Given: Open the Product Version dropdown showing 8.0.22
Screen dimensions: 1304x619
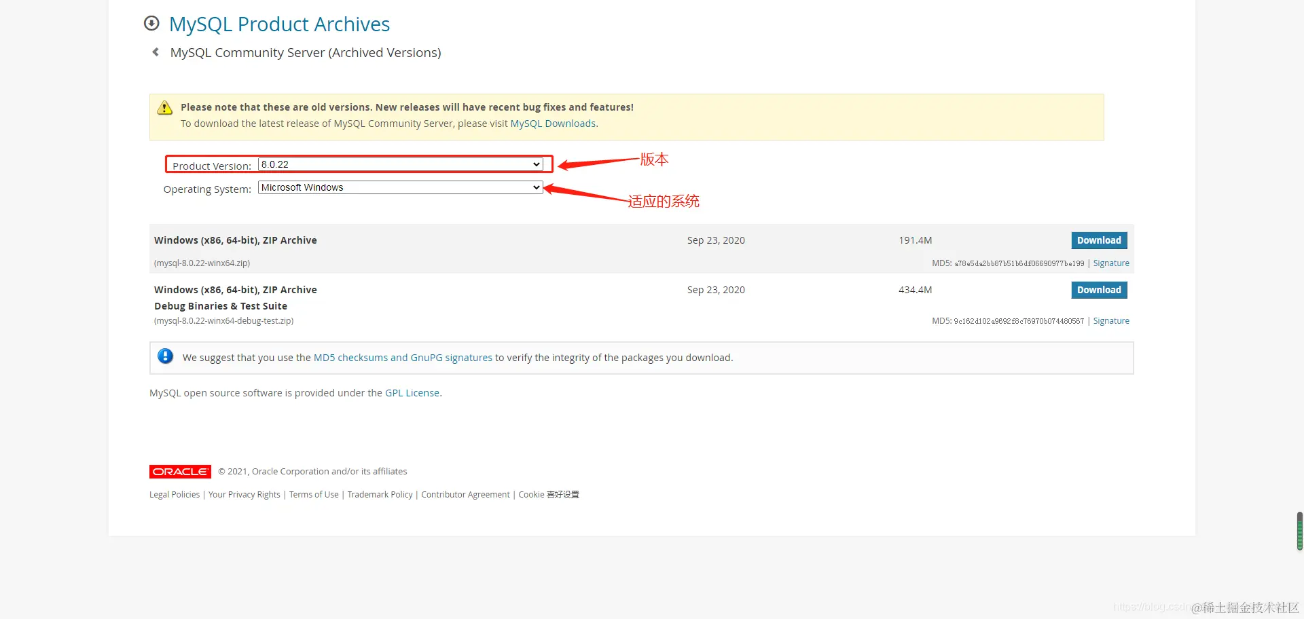Looking at the screenshot, I should 400,164.
